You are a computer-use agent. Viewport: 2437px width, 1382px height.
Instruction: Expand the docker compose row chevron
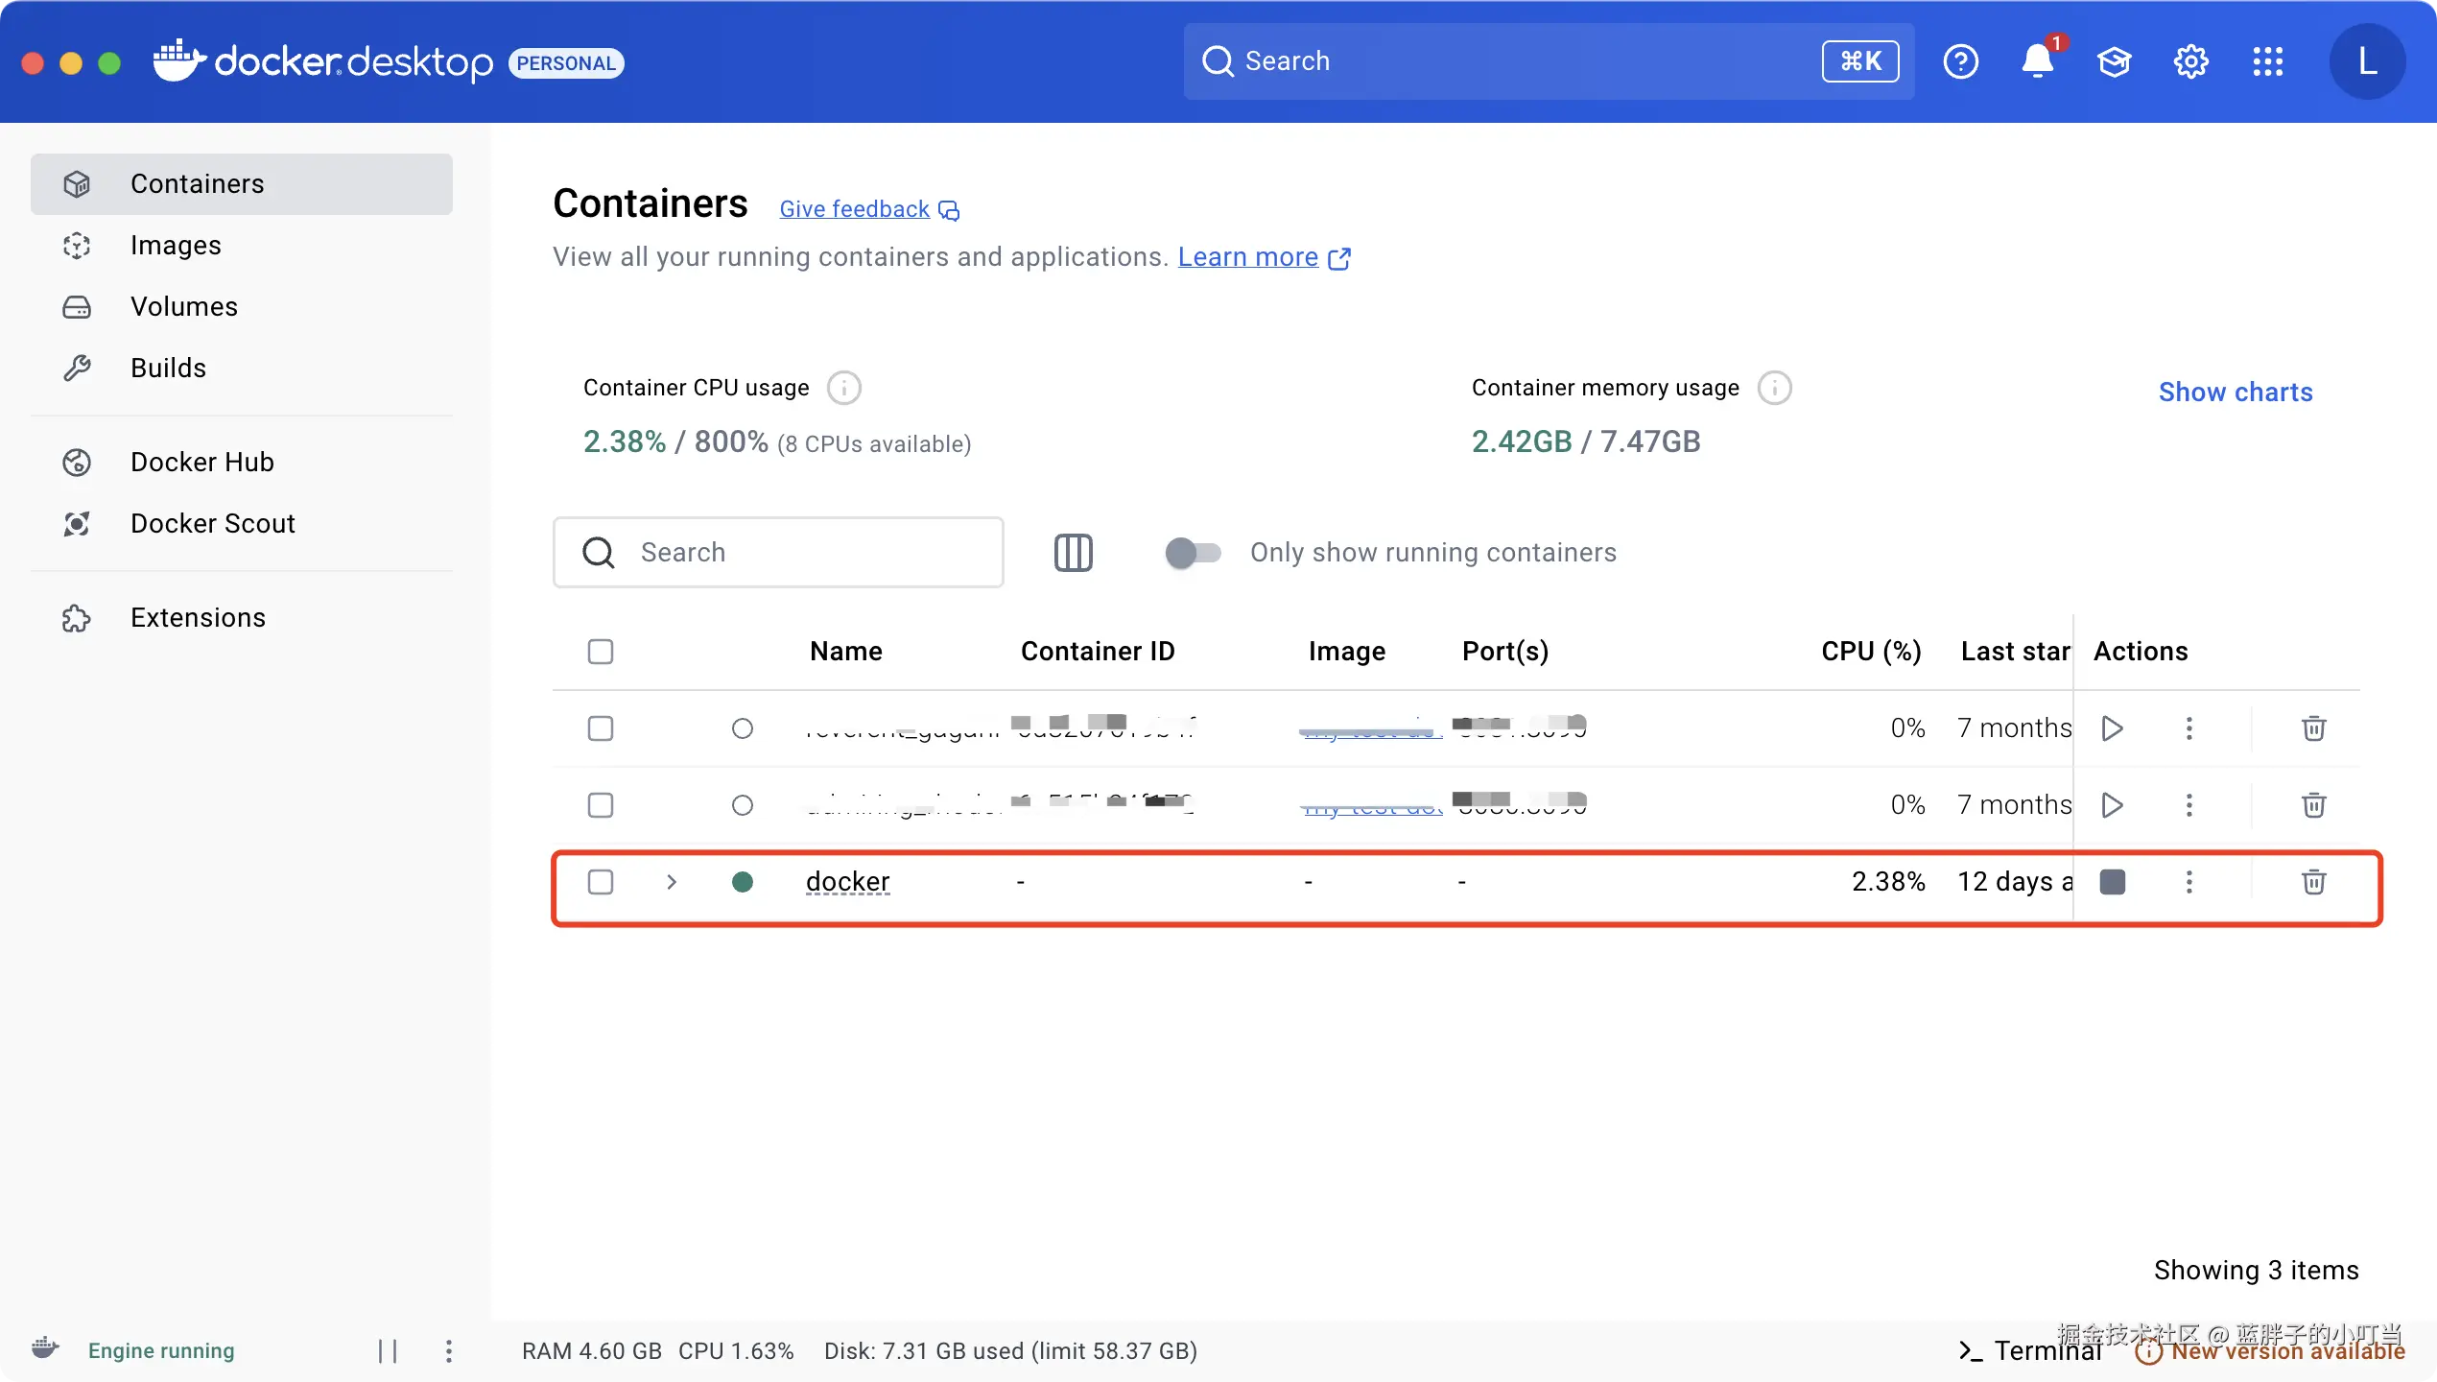(672, 881)
